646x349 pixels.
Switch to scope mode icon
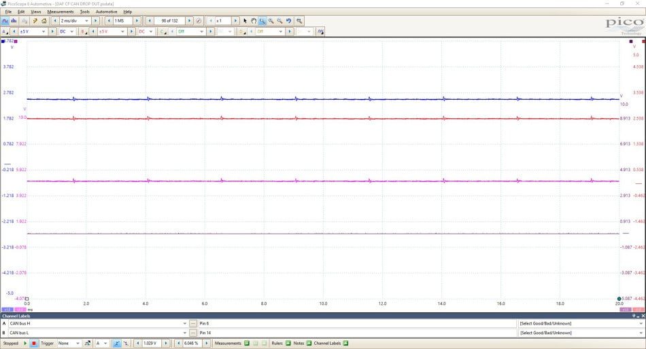[x=5, y=20]
